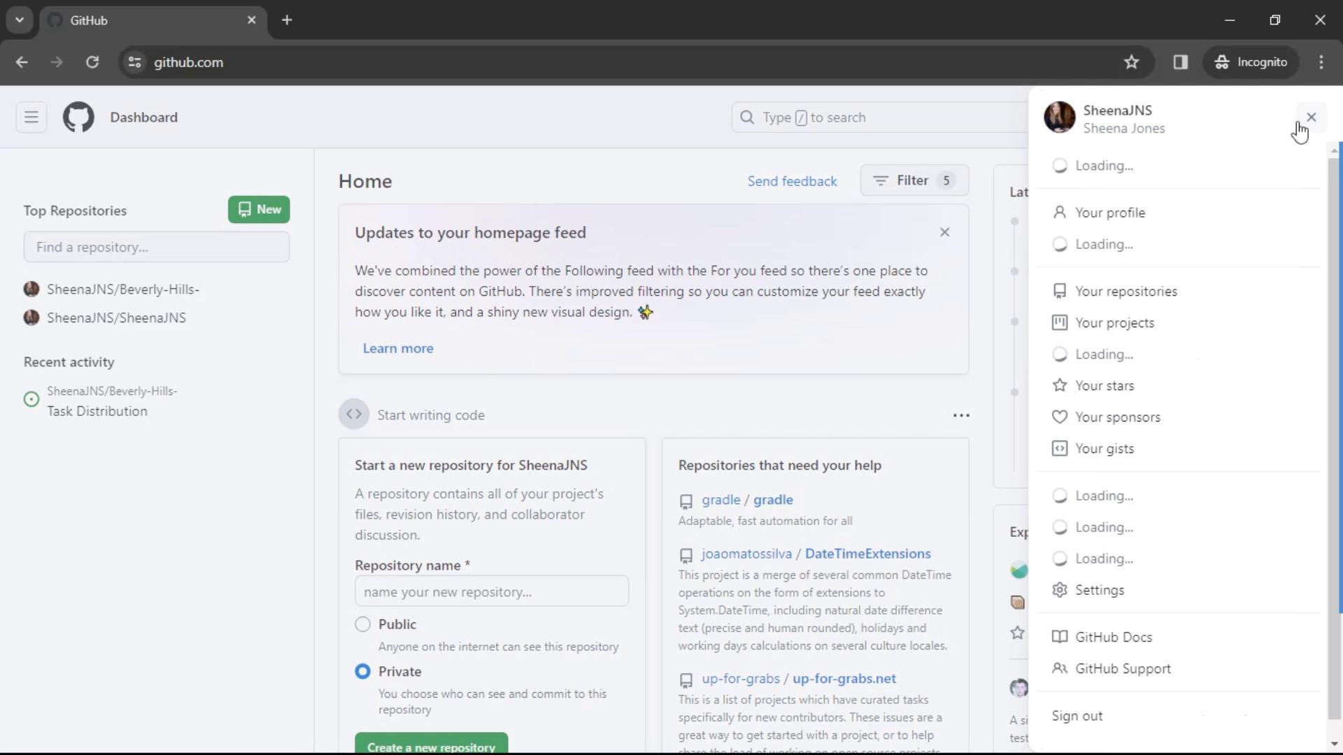1343x755 pixels.
Task: Open GitHub Docs link
Action: [x=1114, y=637]
